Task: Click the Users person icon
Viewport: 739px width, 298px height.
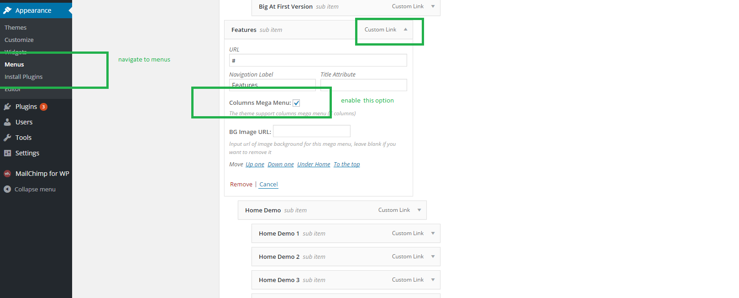Action: pyautogui.click(x=7, y=122)
